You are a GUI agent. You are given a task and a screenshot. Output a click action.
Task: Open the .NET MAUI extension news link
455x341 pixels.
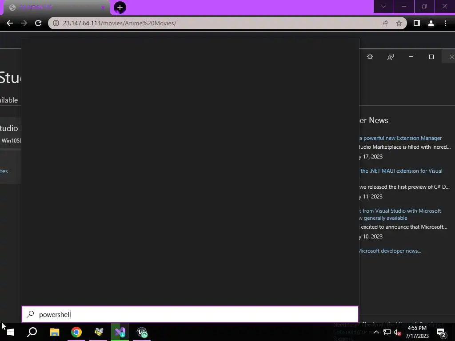pyautogui.click(x=401, y=171)
